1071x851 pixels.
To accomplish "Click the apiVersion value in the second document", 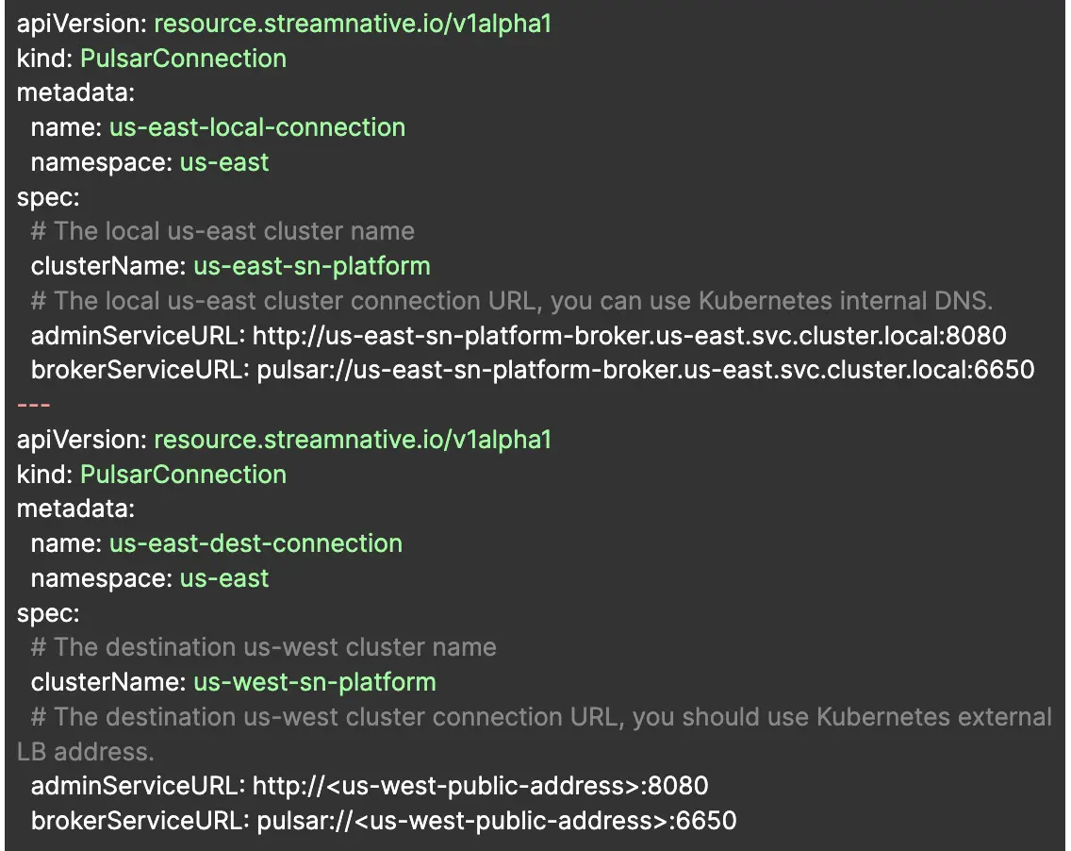I will click(353, 440).
